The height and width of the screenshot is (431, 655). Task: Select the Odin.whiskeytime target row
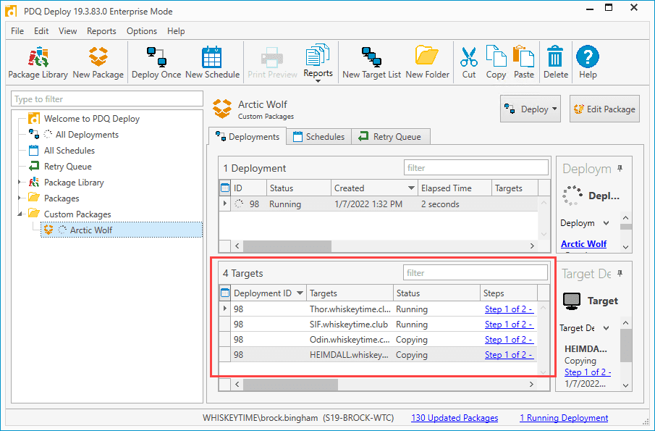click(378, 340)
